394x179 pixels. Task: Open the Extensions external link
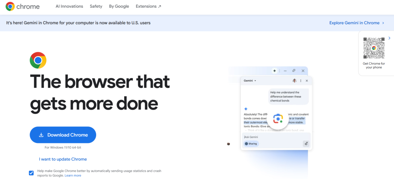(149, 7)
